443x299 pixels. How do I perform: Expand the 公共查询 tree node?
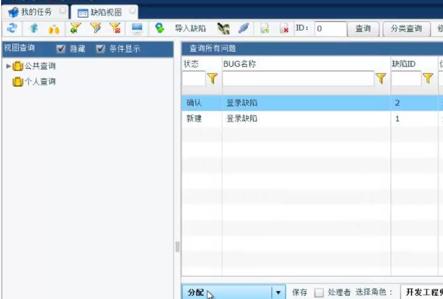8,66
